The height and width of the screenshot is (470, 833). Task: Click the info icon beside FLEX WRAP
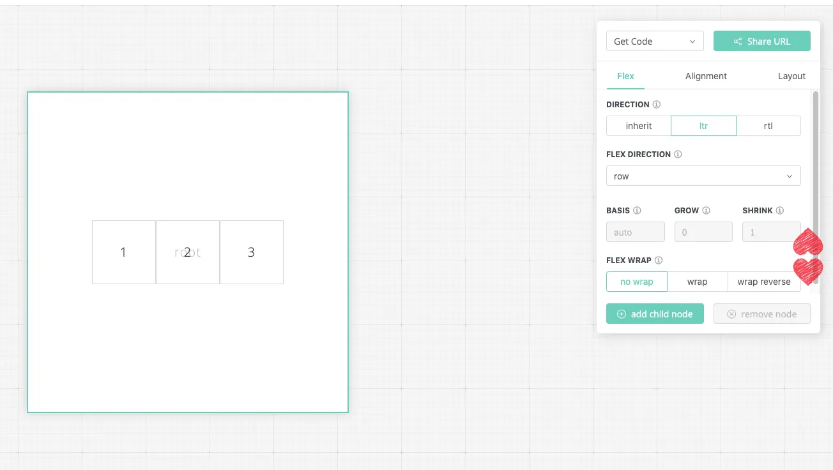(659, 261)
